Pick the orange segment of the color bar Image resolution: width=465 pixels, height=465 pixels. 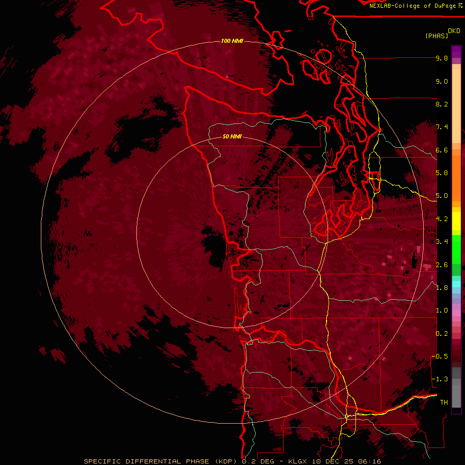[x=456, y=178]
